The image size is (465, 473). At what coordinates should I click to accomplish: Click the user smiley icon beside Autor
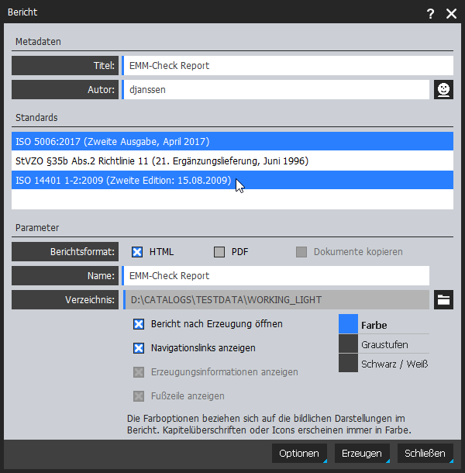coord(443,90)
